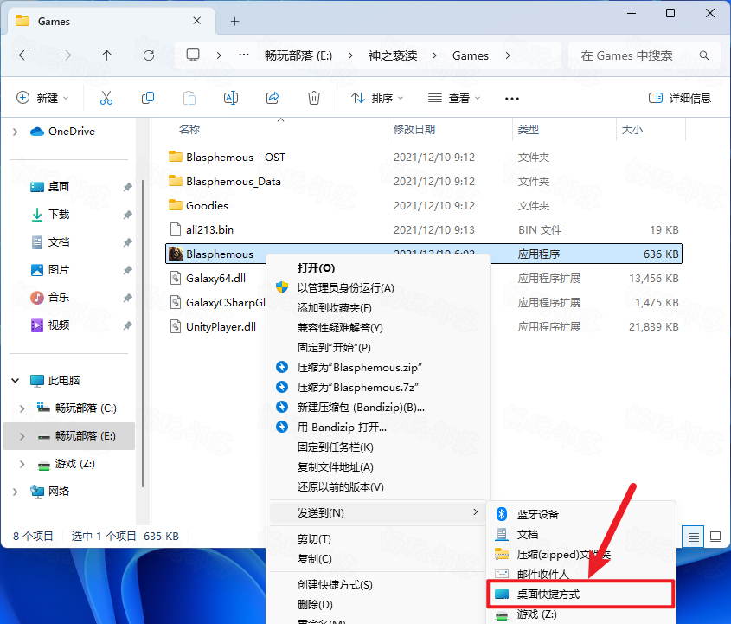Open the toolbar See more ellipsis
This screenshot has width=731, height=624.
(512, 99)
